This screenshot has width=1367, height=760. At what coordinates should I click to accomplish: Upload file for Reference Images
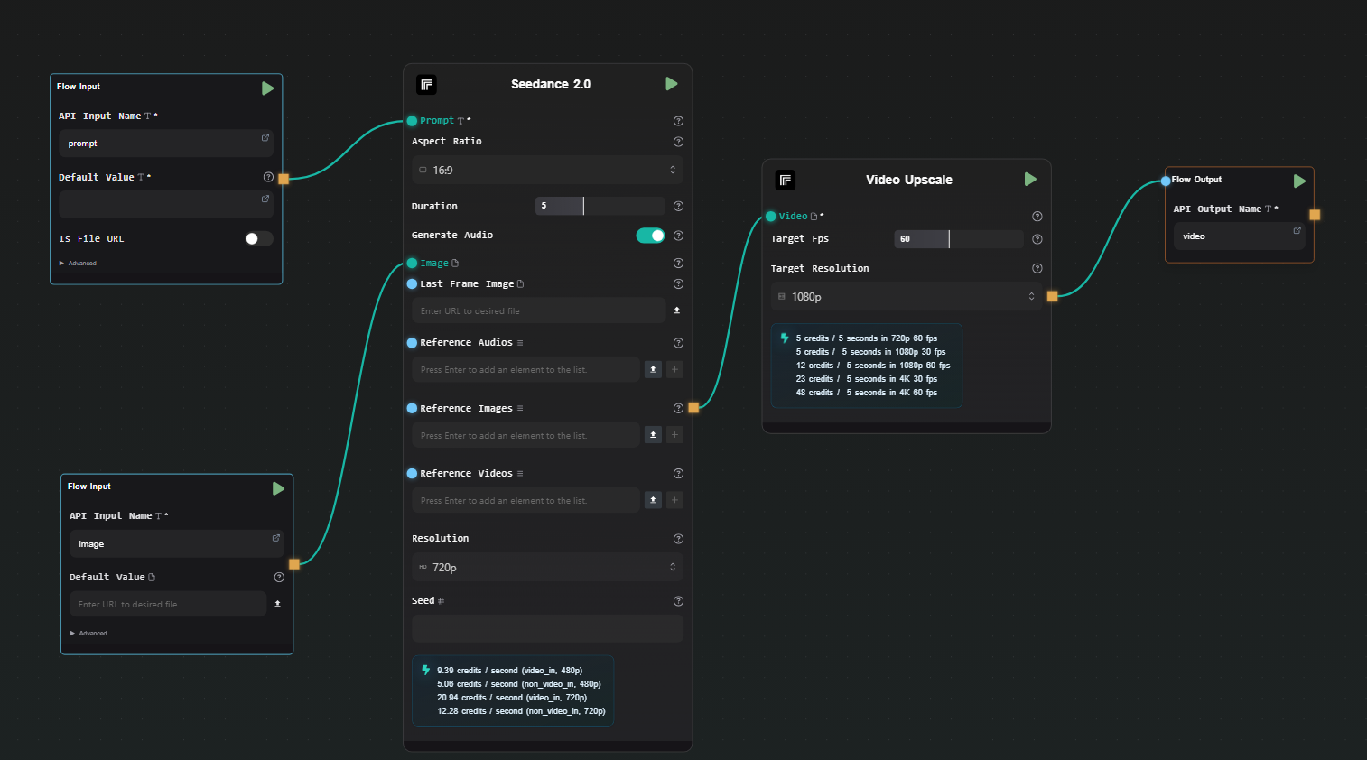point(653,435)
